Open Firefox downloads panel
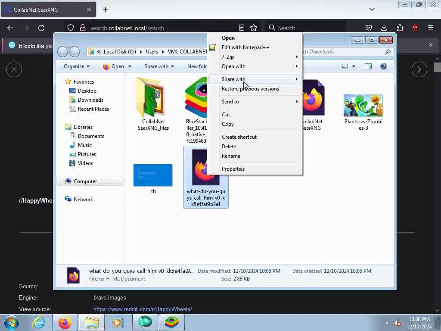The image size is (441, 331). coord(384,28)
